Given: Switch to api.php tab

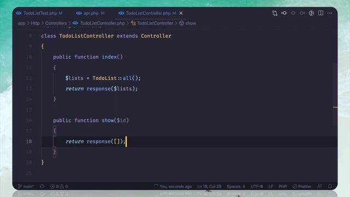Looking at the screenshot, I should point(90,13).
